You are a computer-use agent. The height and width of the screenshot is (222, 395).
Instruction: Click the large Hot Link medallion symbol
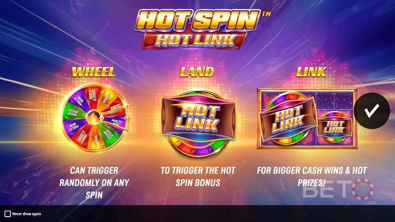click(198, 123)
